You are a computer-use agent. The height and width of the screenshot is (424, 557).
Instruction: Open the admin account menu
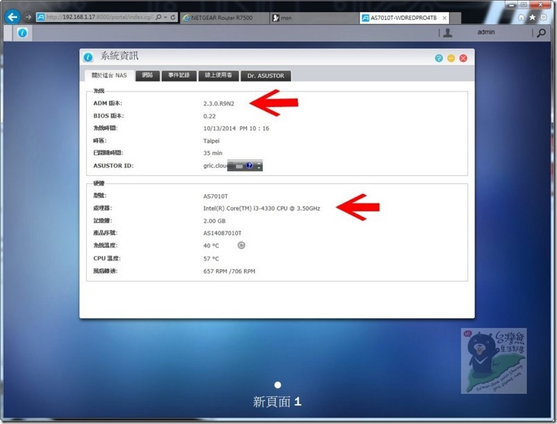pyautogui.click(x=486, y=32)
